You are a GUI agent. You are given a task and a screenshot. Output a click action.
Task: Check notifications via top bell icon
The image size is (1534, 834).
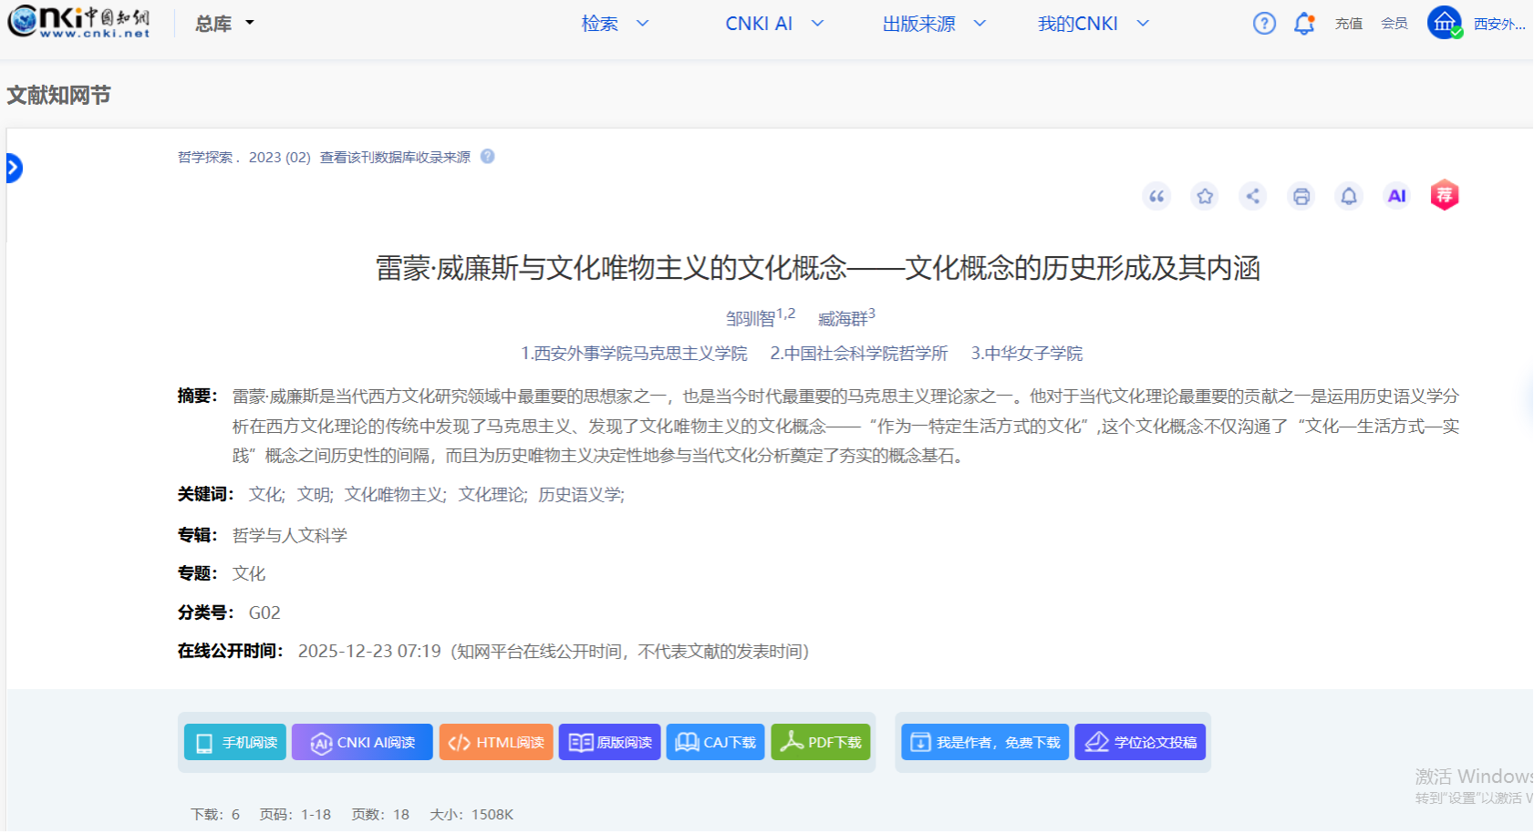click(x=1303, y=24)
